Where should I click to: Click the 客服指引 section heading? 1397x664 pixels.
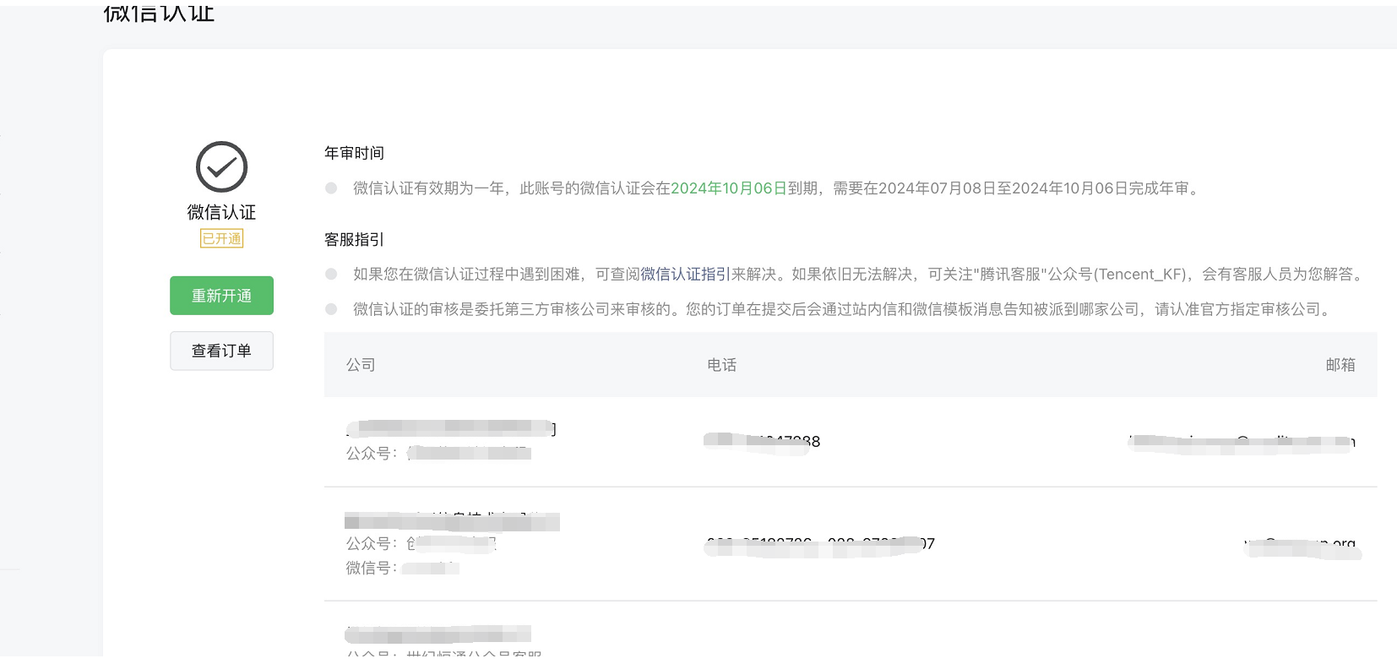pyautogui.click(x=354, y=240)
